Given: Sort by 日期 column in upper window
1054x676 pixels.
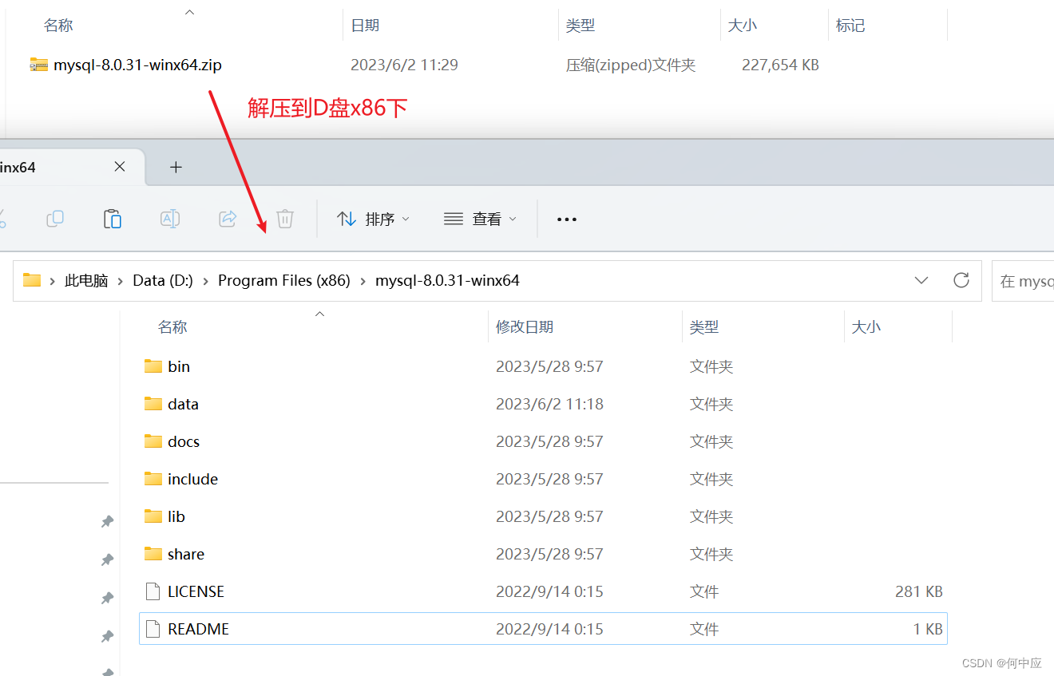Looking at the screenshot, I should point(365,26).
